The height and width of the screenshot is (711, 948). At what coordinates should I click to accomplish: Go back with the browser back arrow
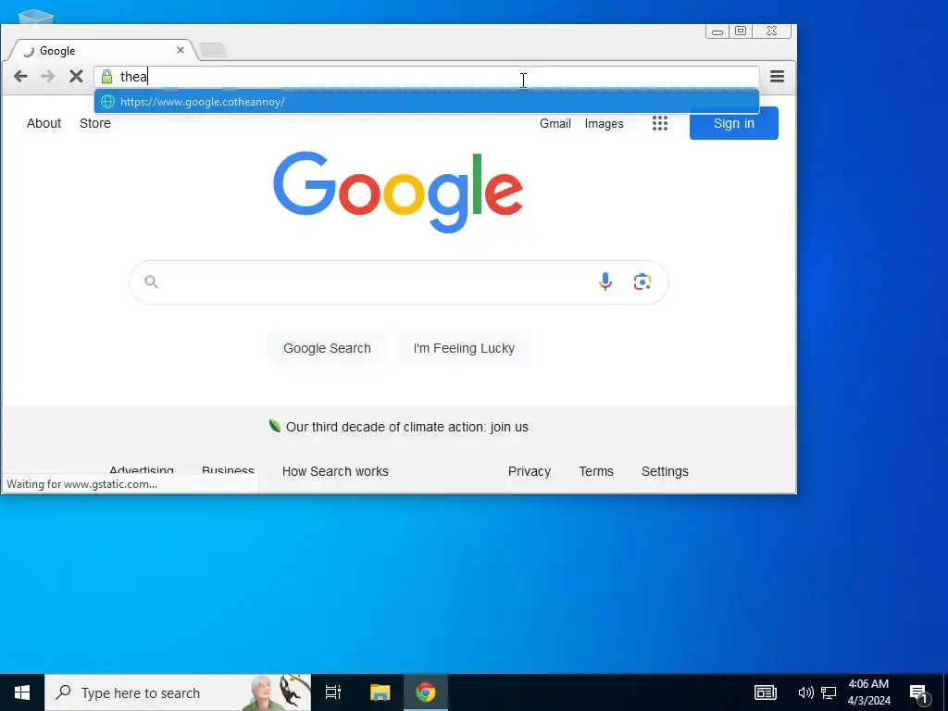click(20, 76)
